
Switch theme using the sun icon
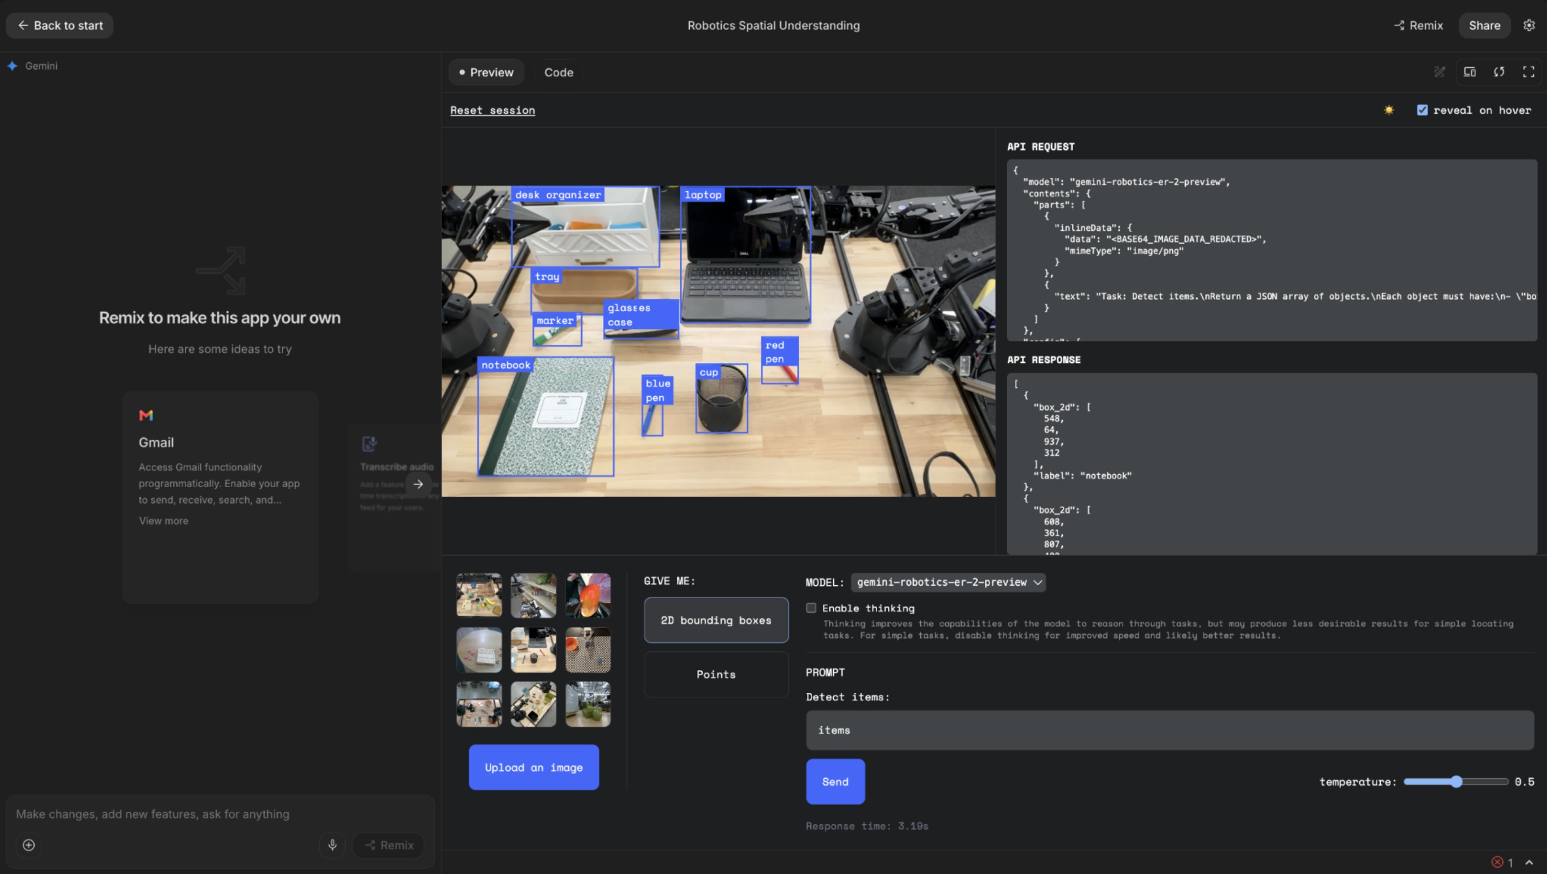(1389, 110)
